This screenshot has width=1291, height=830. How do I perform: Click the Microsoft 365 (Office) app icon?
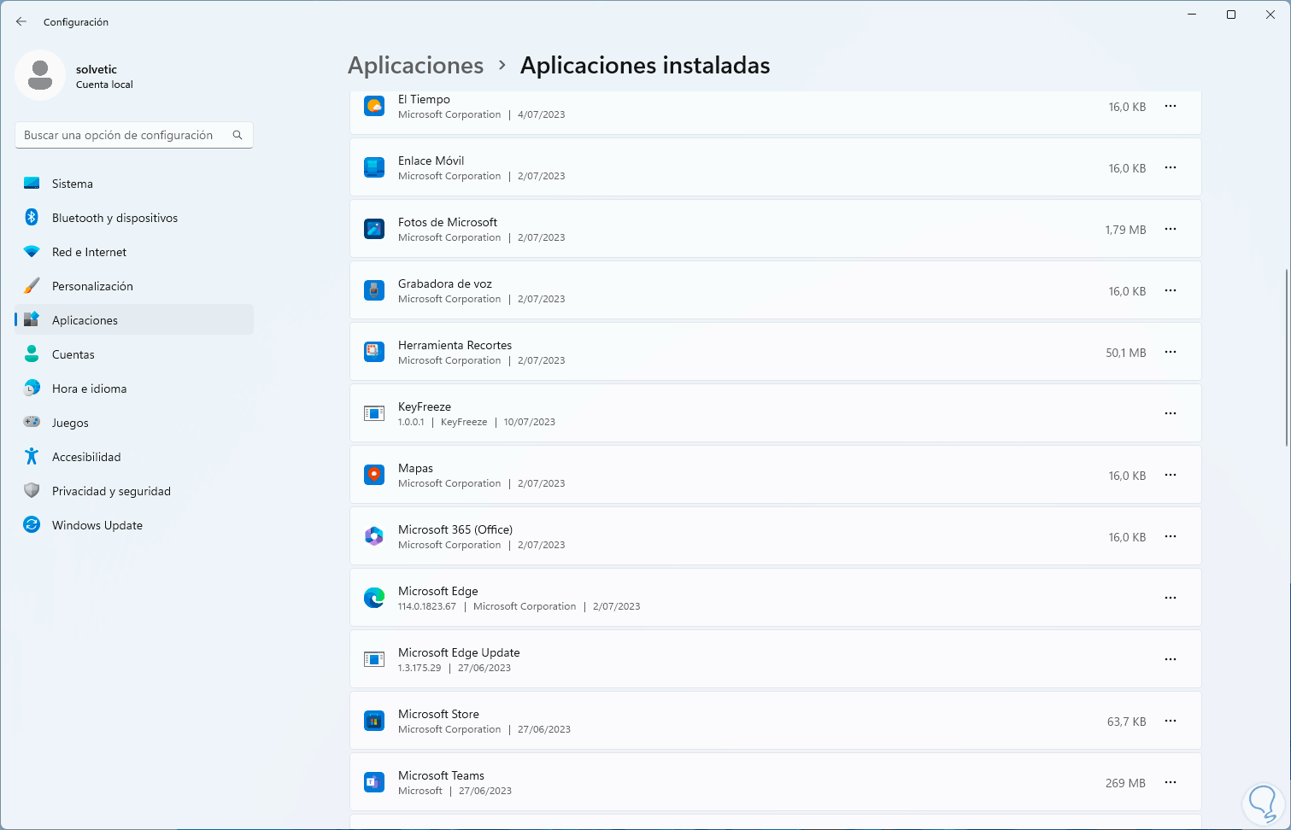374,536
